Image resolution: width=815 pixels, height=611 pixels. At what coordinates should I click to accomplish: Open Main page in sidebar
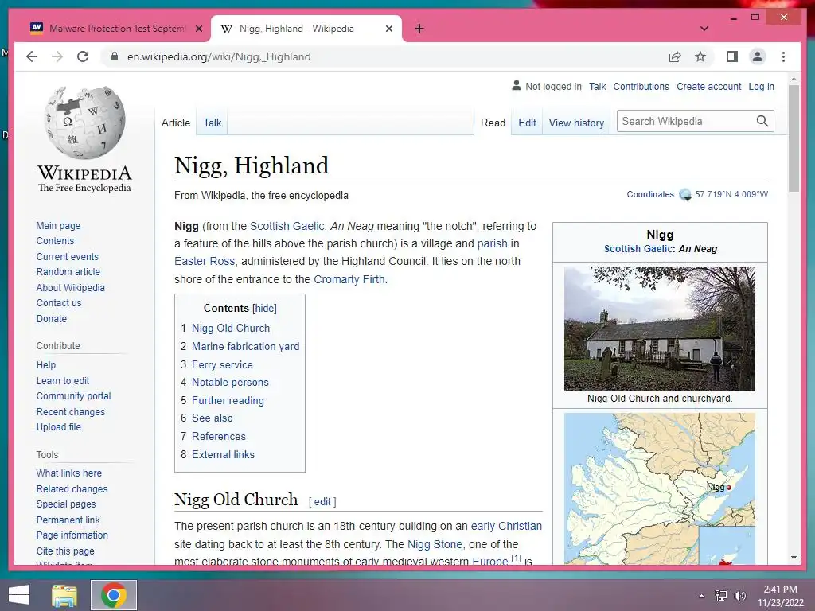(58, 225)
